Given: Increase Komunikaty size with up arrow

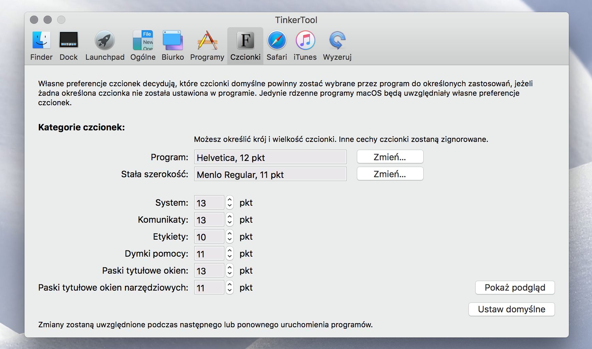Looking at the screenshot, I should [x=230, y=216].
